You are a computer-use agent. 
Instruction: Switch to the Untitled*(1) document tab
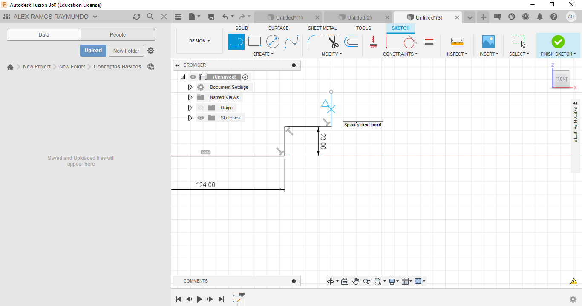(x=288, y=17)
